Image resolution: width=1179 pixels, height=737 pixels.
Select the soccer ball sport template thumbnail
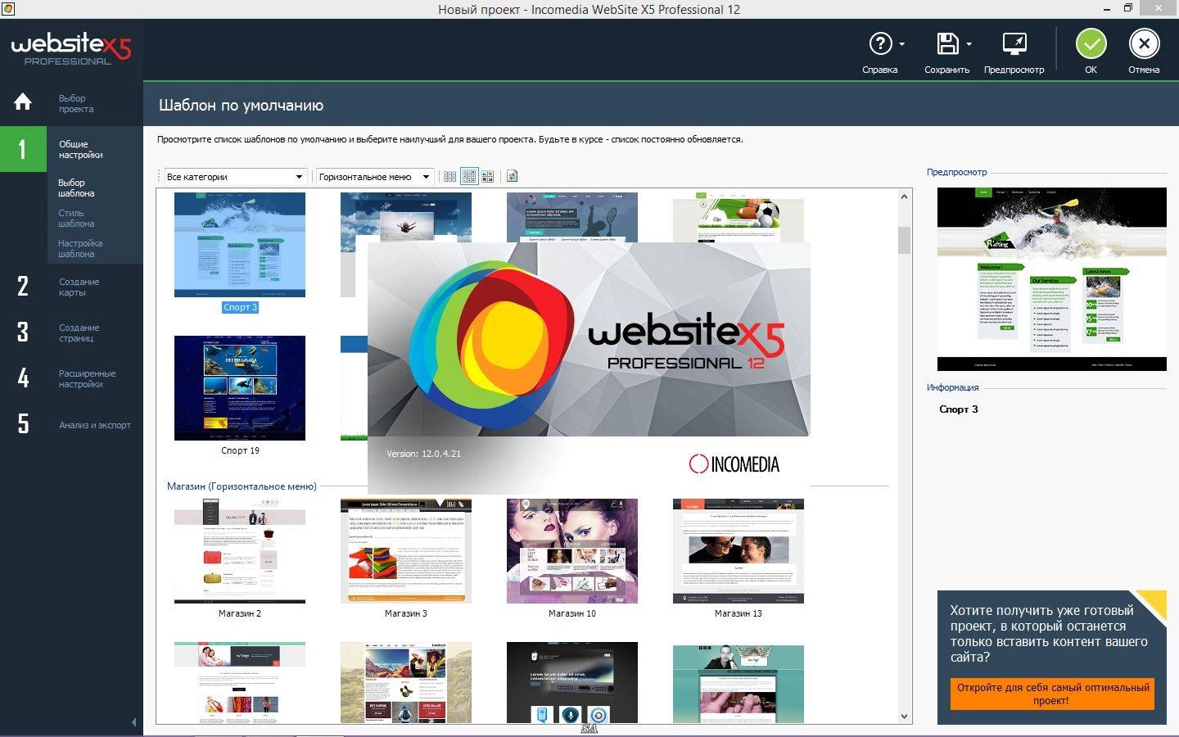coord(739,217)
